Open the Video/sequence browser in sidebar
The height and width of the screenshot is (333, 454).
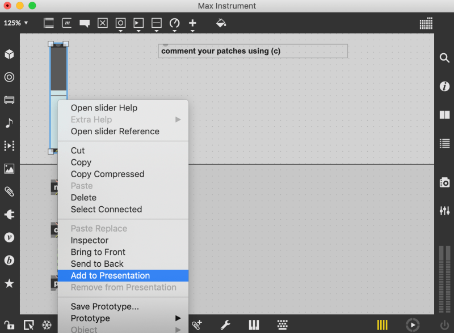click(x=9, y=146)
